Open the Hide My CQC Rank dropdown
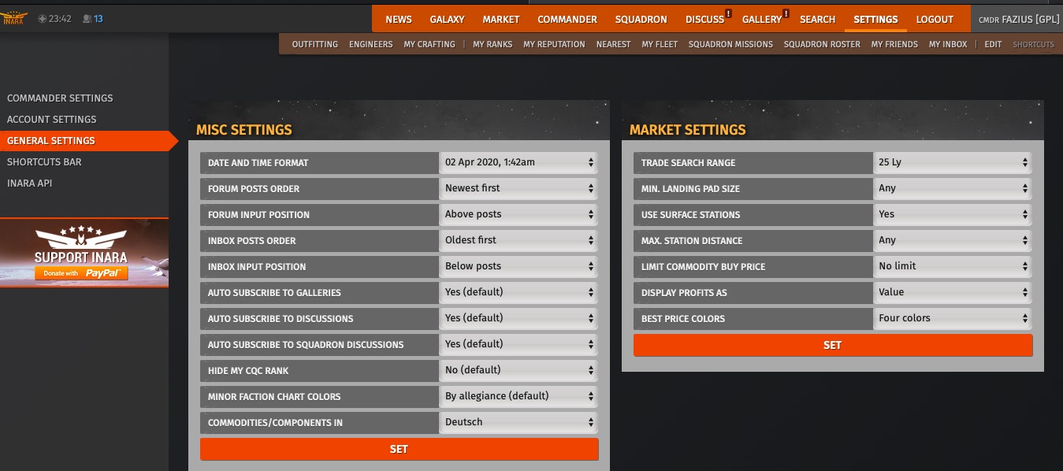The width and height of the screenshot is (1063, 471). 518,370
